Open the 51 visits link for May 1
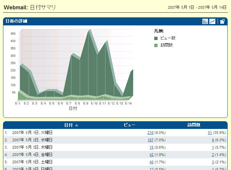Image resolution: width=231 pixels, height=170 pixels. coord(210,133)
